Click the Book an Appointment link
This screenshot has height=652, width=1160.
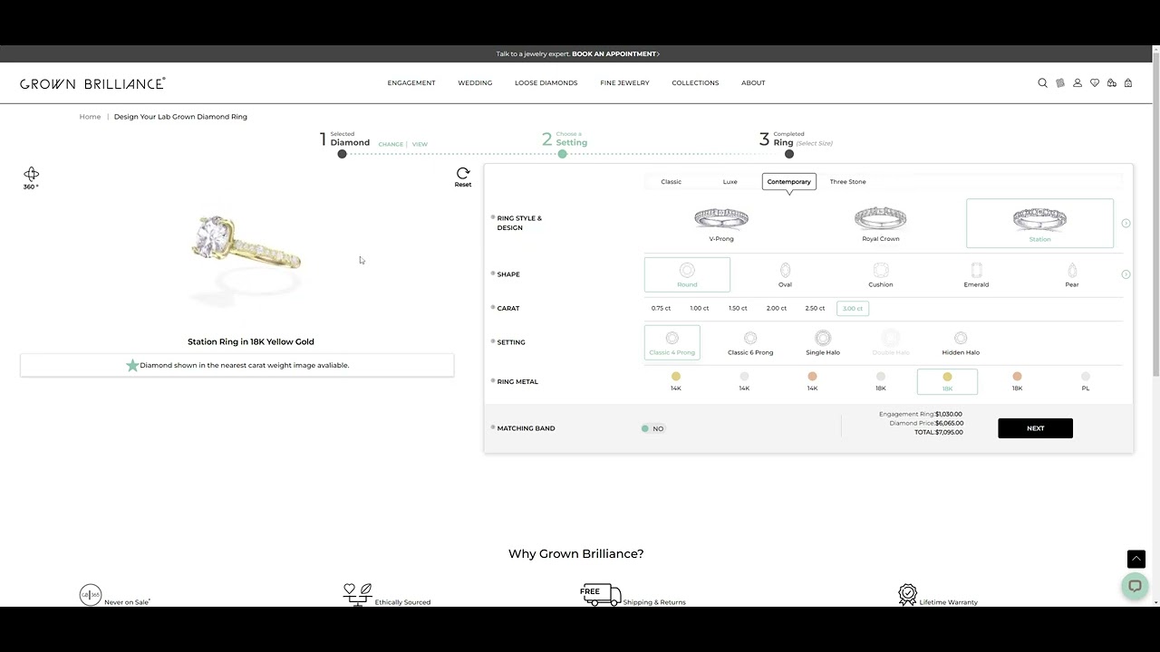point(615,53)
